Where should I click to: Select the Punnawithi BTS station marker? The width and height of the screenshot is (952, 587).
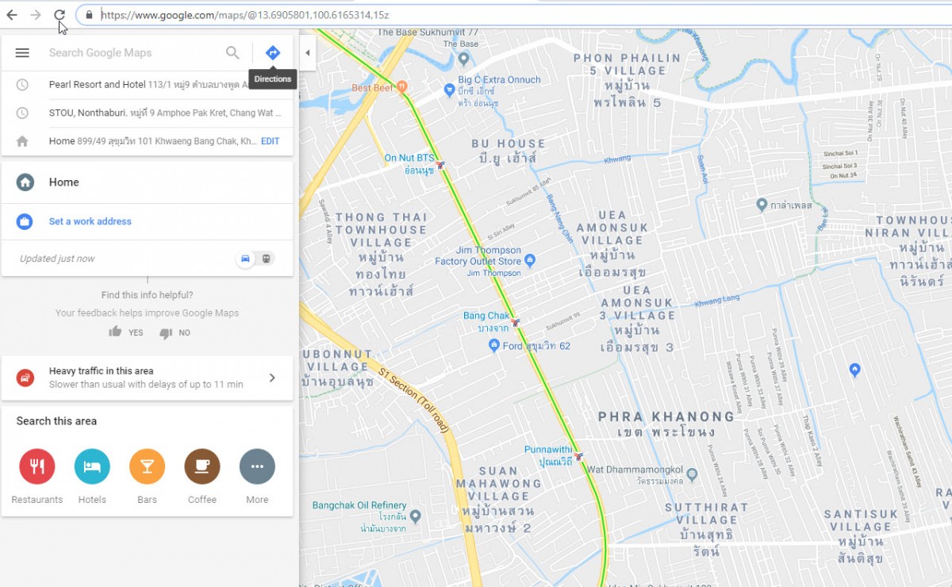pyautogui.click(x=579, y=456)
